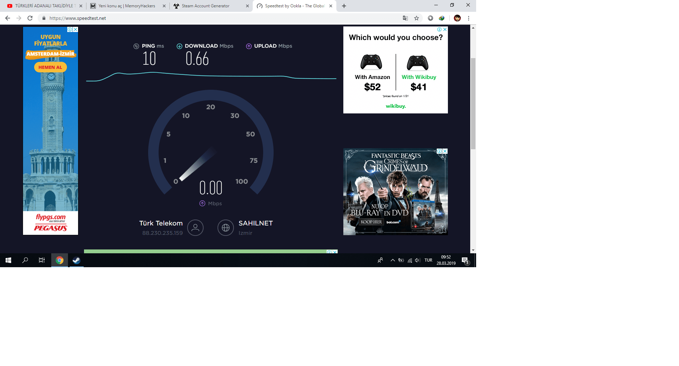Click the UPLOAD Mbps arrow icon
The height and width of the screenshot is (366, 679).
click(249, 46)
